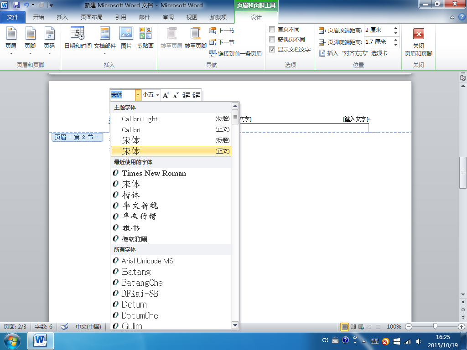Viewport: 467px width, 350px height.
Task: Insert 日期和时间 date and time
Action: coord(78,38)
